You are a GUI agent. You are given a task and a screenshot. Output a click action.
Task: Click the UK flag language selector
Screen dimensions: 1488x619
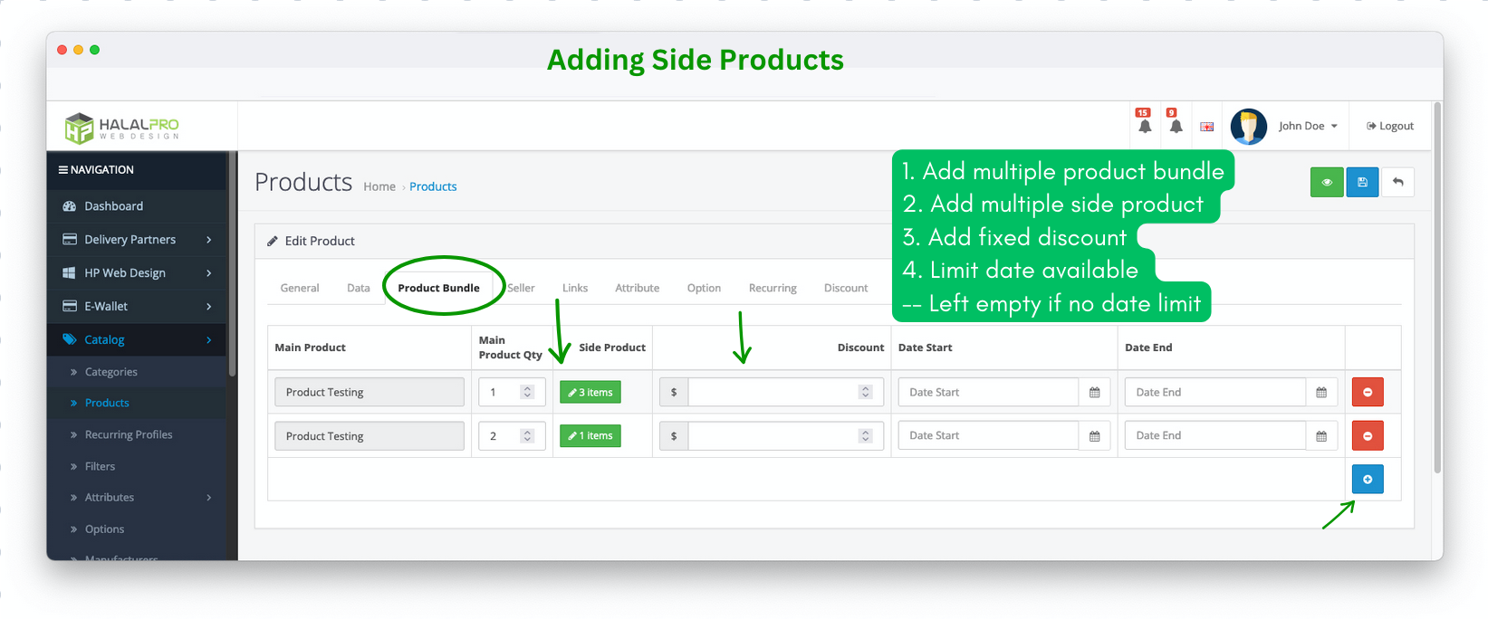[1206, 127]
